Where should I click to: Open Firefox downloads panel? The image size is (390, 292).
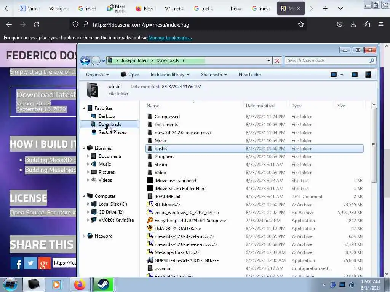pos(353,24)
